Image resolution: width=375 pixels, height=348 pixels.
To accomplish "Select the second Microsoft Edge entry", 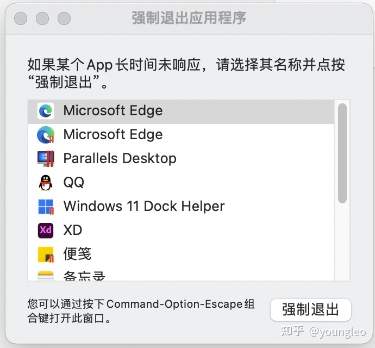I will coord(181,135).
